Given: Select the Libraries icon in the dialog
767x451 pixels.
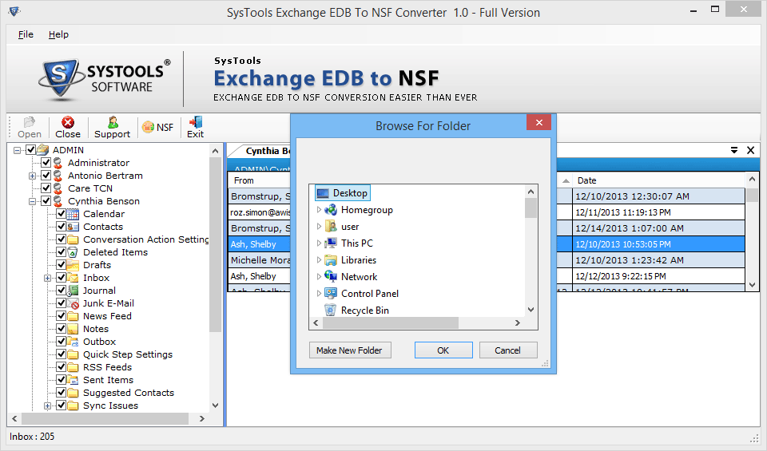Looking at the screenshot, I should pyautogui.click(x=331, y=260).
